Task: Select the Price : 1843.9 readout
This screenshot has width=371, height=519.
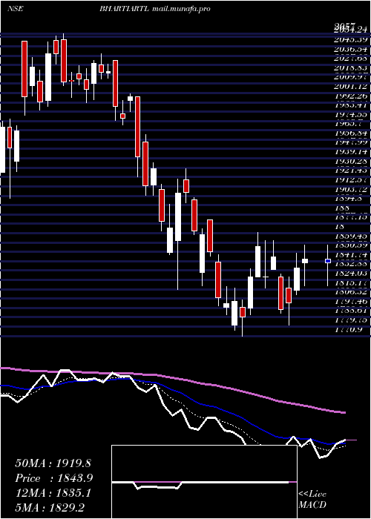Action: coord(53,478)
